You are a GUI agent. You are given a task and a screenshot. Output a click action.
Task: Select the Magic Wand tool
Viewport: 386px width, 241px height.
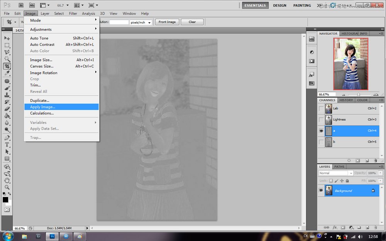[7, 59]
